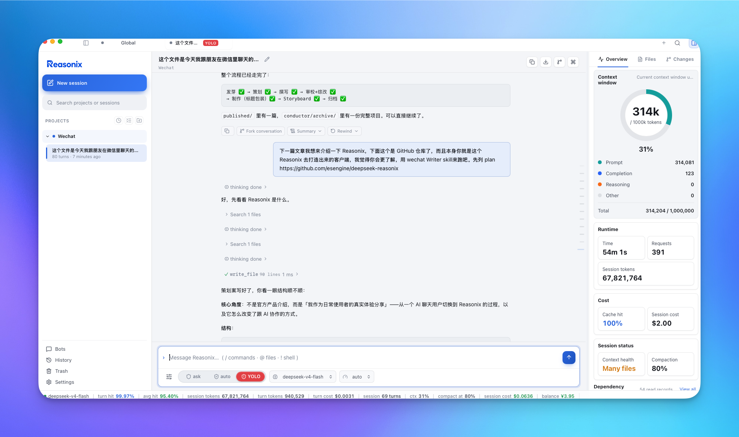The image size is (739, 437).
Task: Open the Global tab
Action: click(128, 43)
